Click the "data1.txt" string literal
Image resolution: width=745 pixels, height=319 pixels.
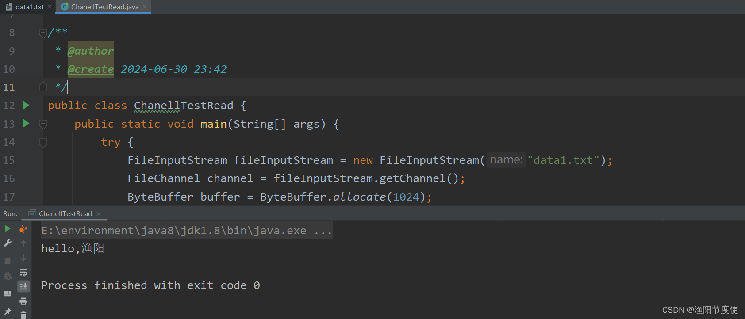point(563,160)
